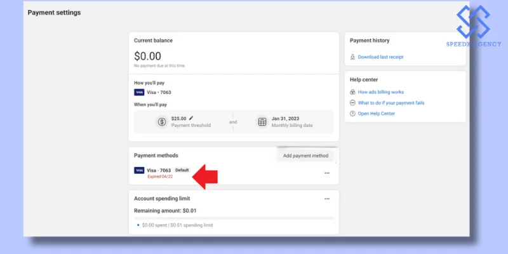Click the calendar icon for monthly billing date

[x=262, y=122]
